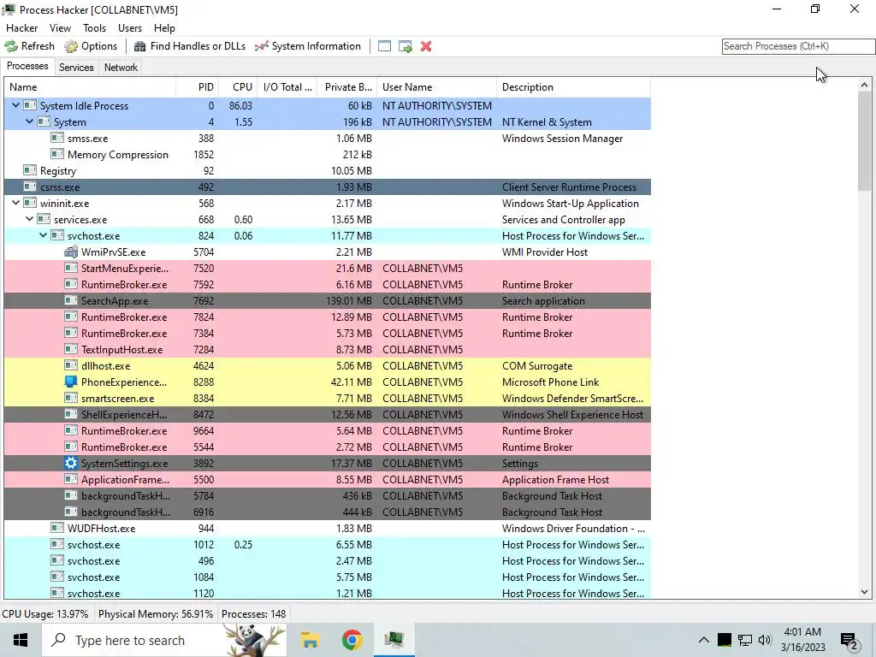
Task: Select the smartscreen.exe process row
Action: 328,399
